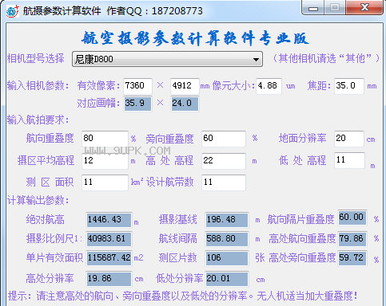Image resolution: width=386 pixels, height=306 pixels.
Task: Close the 航摄参数计算软件 window
Action: pos(364,8)
